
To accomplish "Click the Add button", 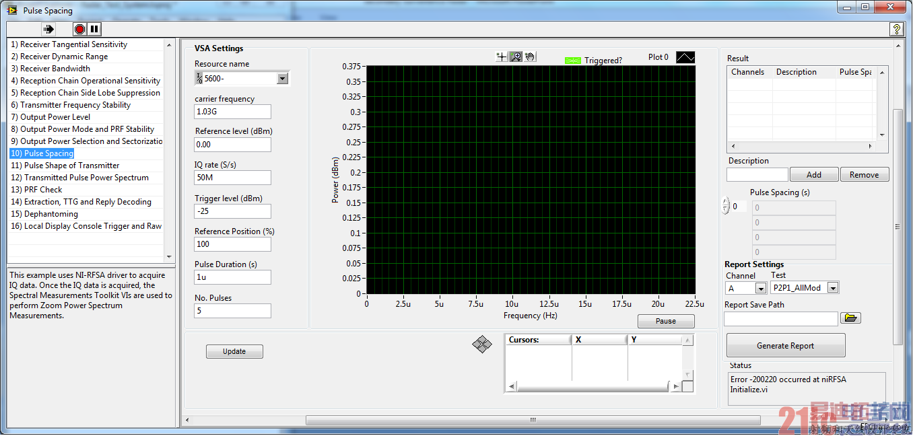I will point(814,175).
